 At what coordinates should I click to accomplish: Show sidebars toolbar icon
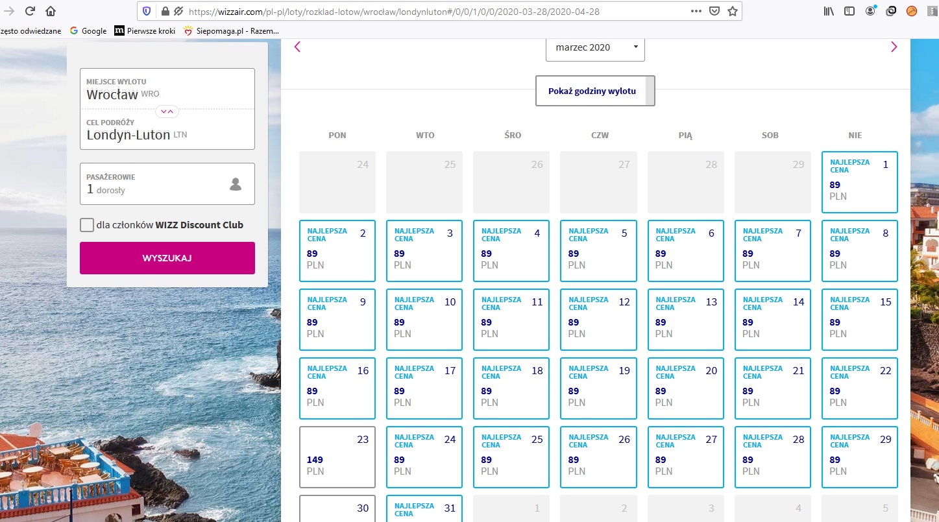tap(849, 11)
